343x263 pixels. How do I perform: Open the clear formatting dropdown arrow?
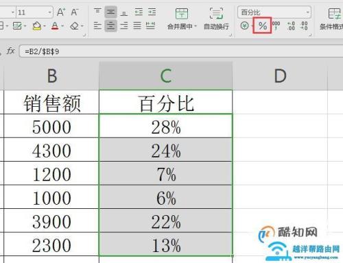click(x=82, y=26)
